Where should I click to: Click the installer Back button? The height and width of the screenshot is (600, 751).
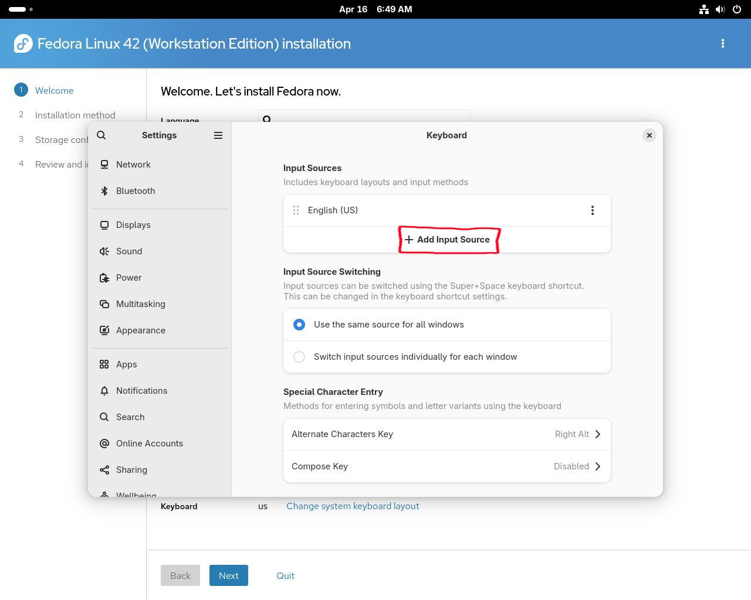click(x=180, y=575)
